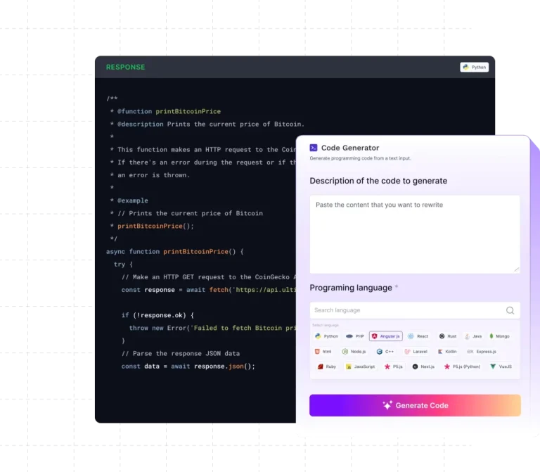Choose the PHP language chip
The width and height of the screenshot is (540, 472).
[355, 336]
